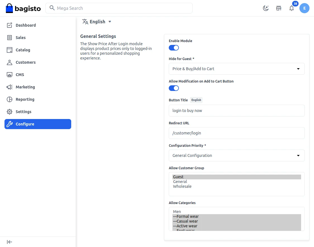Expand the Hide for Guest dropdown
The image size is (314, 247).
(237, 69)
